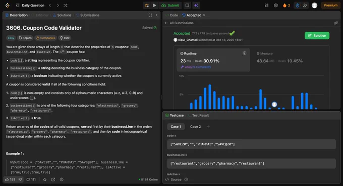
Task: Open the help question mark icon
Action: tap(62, 179)
